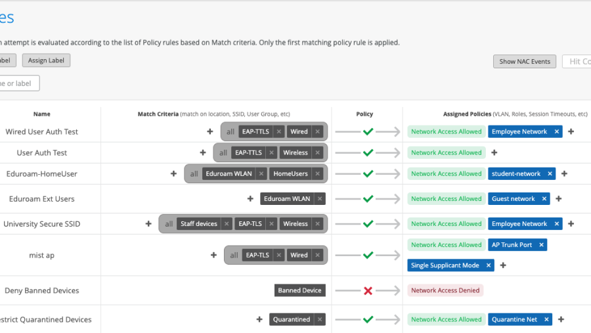Open the University Secure SSID rule name

tap(41, 223)
